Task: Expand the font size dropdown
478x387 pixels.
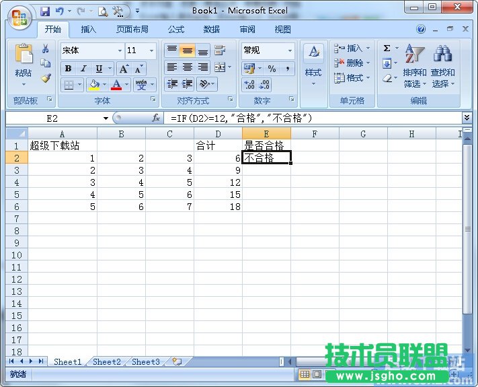Action: coord(152,50)
